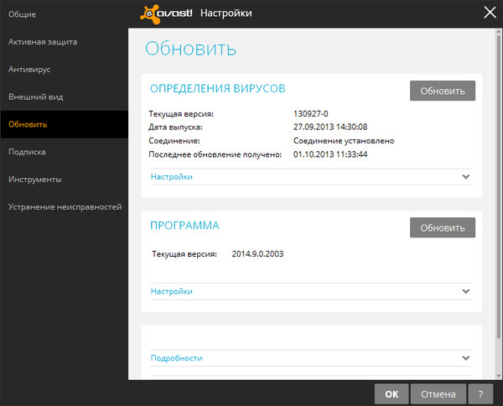Click Настройки link under Программа

172,291
